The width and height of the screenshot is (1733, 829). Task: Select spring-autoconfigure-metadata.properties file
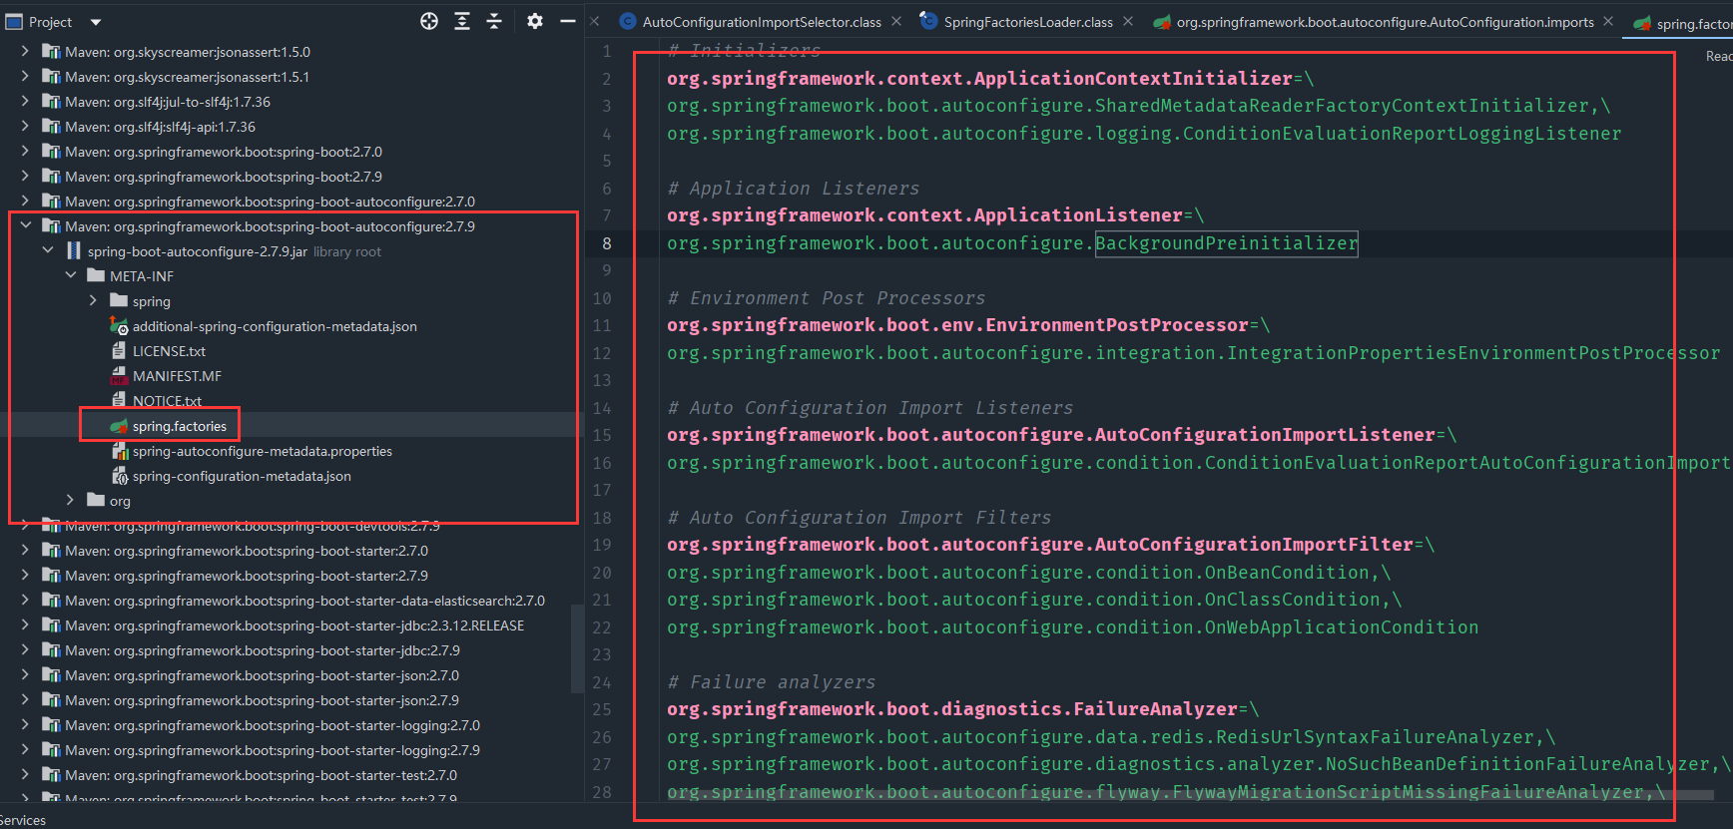pos(263,451)
